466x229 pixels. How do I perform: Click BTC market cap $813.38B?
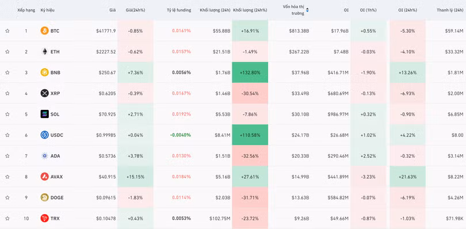[299, 31]
